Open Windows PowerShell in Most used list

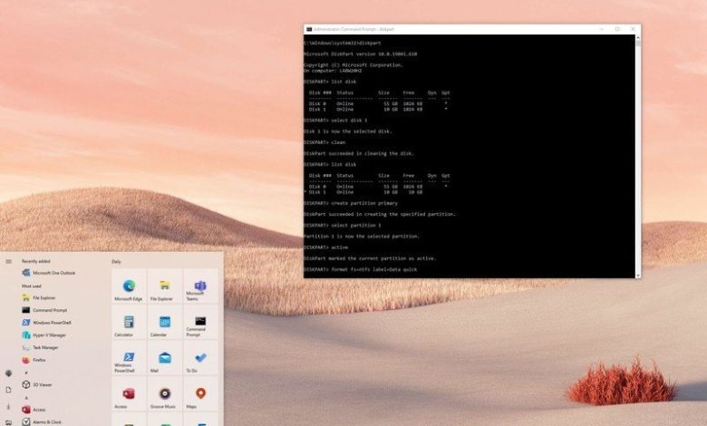[46, 323]
